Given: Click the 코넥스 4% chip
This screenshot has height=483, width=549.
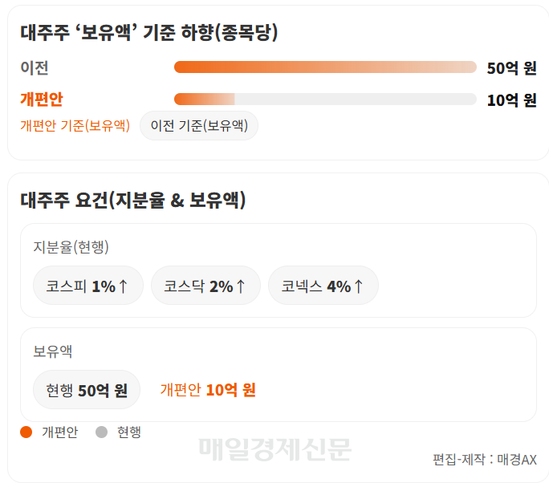Looking at the screenshot, I should pyautogui.click(x=323, y=286).
